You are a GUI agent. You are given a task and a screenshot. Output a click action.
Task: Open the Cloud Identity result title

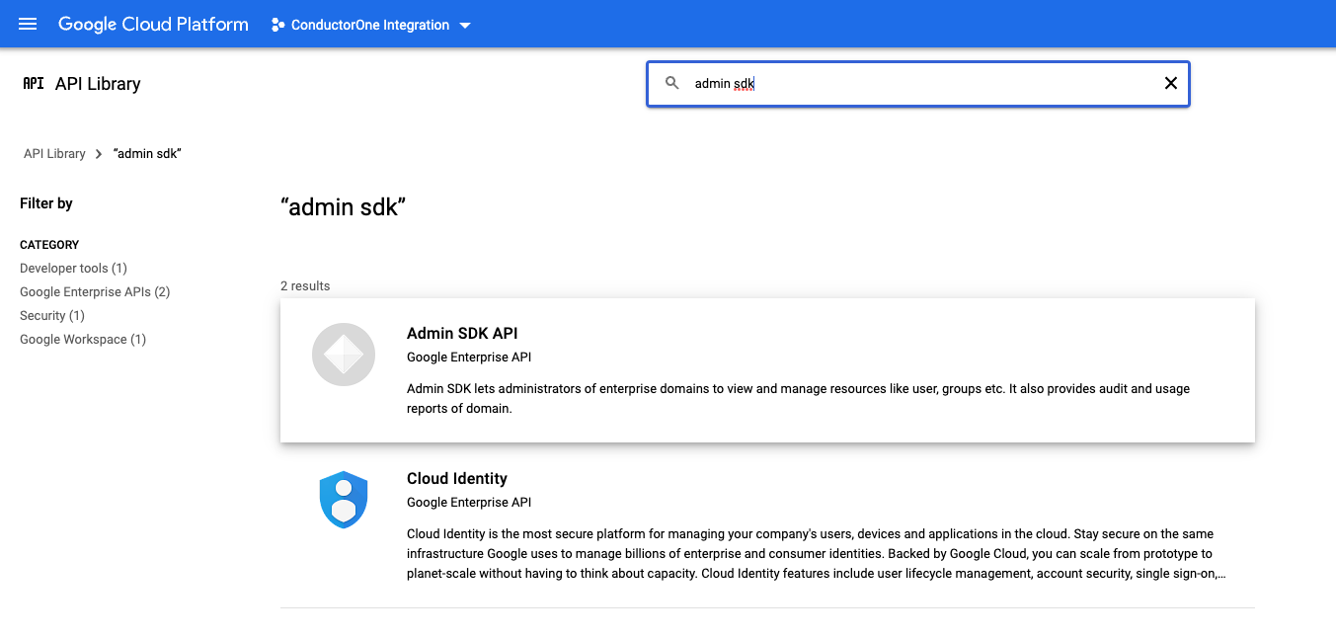(457, 479)
